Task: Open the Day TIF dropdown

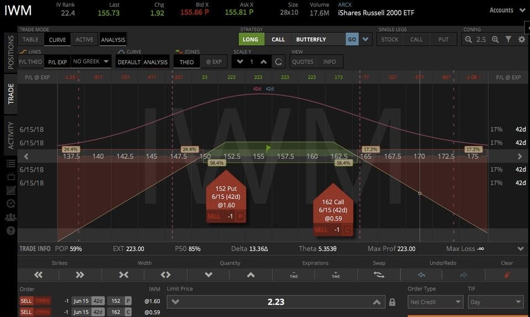Action: point(496,302)
